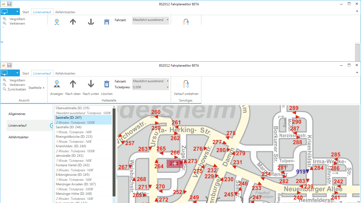The width and height of the screenshot is (361, 203).
Task: Open blue monitor application menu in lower window
Action: click(10, 73)
